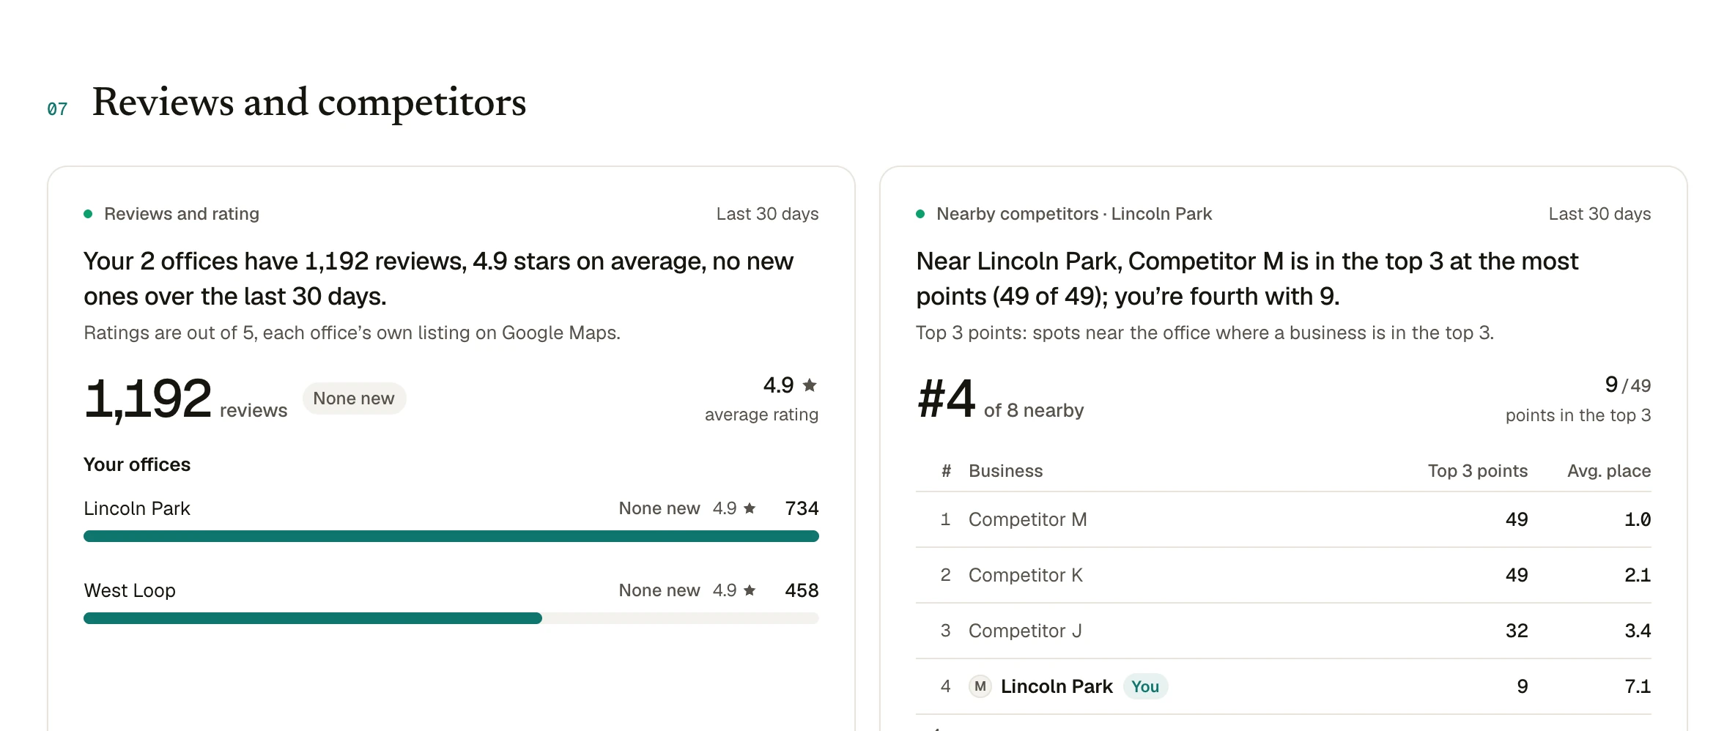Select the Competitor K row name
The width and height of the screenshot is (1735, 731).
click(1026, 575)
